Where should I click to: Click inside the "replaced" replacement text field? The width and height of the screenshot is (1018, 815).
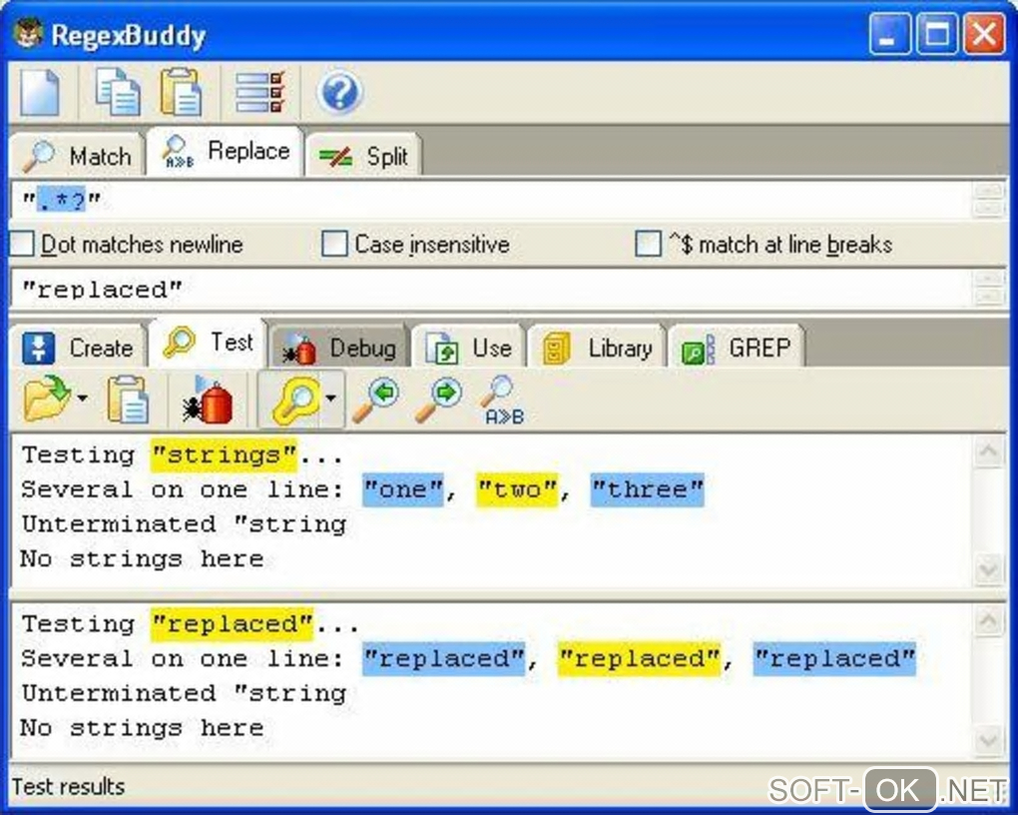491,290
